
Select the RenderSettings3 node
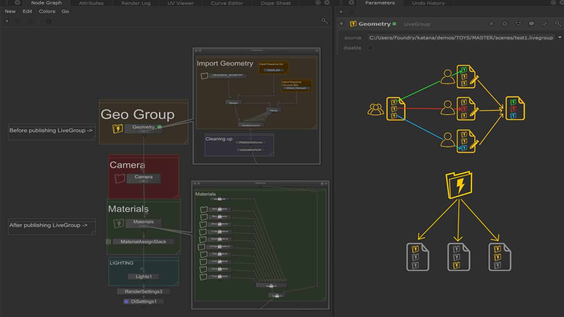[143, 292]
